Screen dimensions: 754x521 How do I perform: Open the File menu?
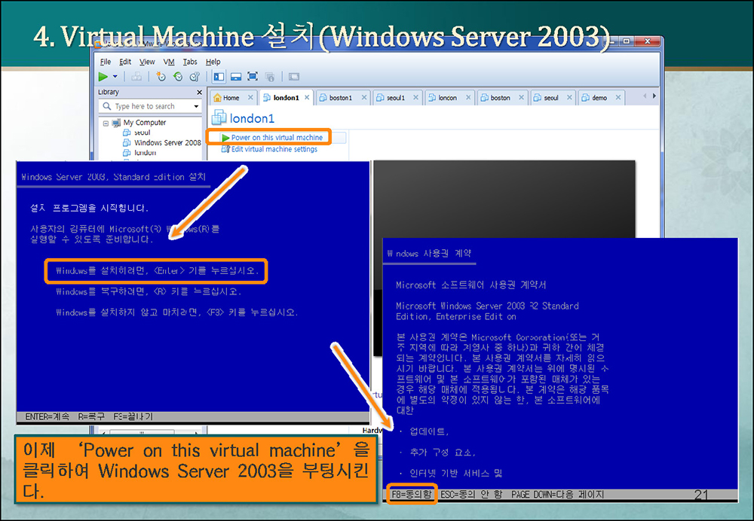point(106,62)
